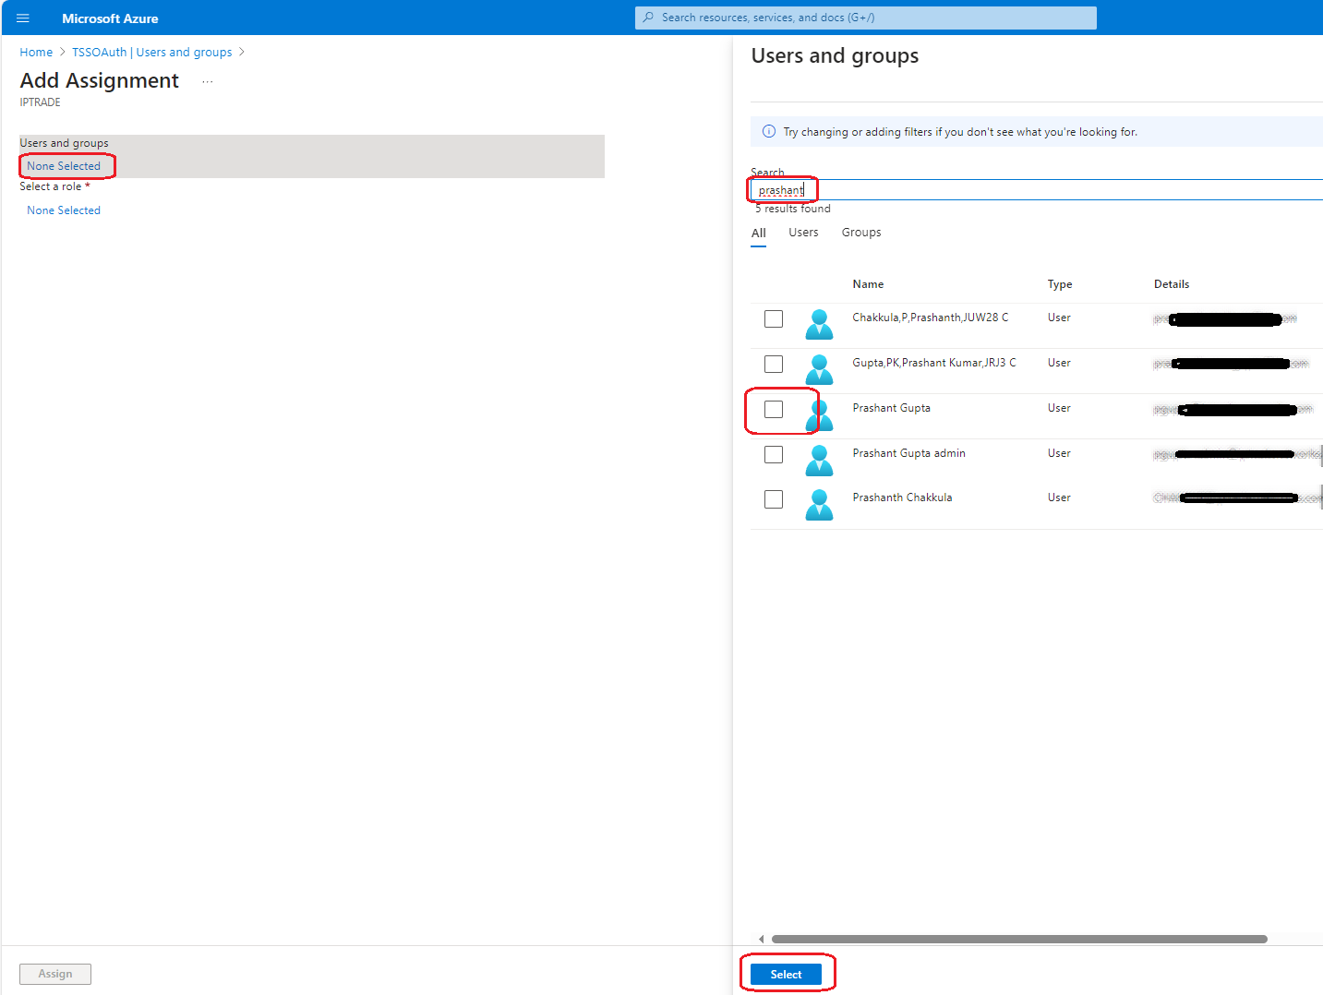Tick the checkbox for Prashant Gupta admin
Viewport: 1323px width, 995px height.
[x=774, y=454]
